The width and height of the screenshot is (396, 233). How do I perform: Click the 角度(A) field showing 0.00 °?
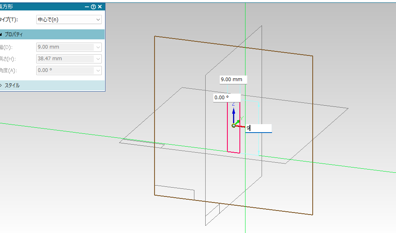coord(64,70)
